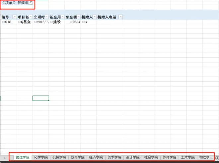Collapse the Q基金 item

(x=20, y=22)
